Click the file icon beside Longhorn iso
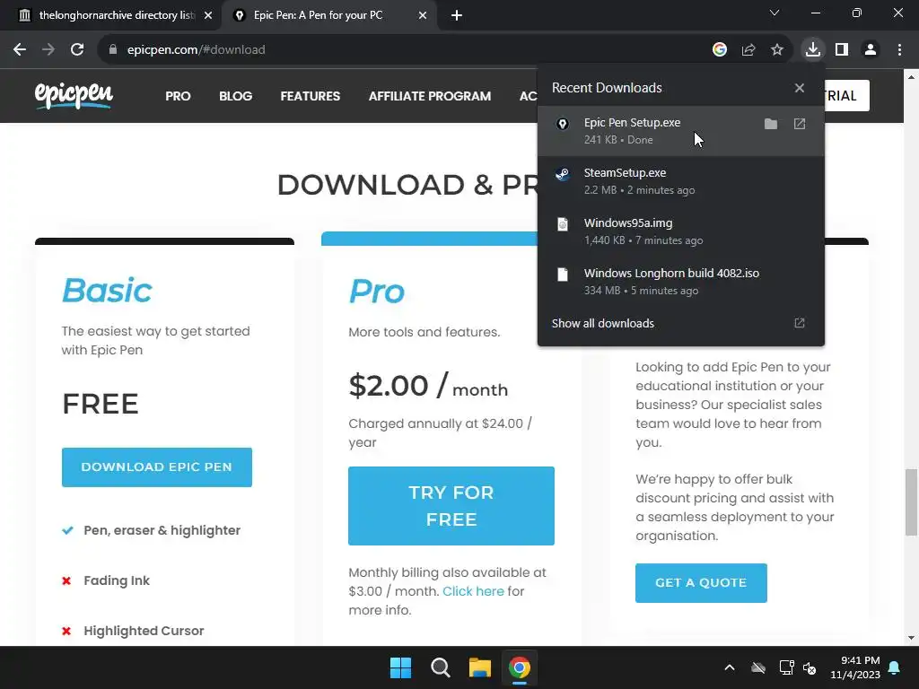The image size is (919, 689). pyautogui.click(x=563, y=275)
